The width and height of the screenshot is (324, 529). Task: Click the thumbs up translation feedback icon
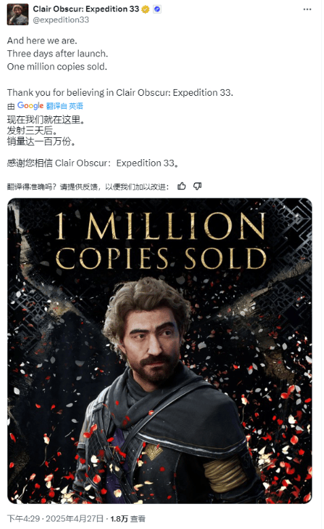tap(182, 186)
